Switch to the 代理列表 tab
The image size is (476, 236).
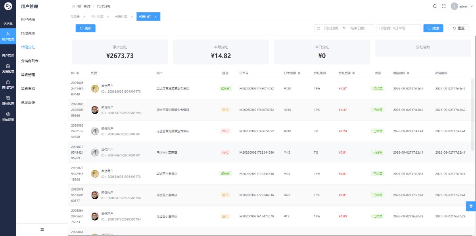tap(121, 17)
